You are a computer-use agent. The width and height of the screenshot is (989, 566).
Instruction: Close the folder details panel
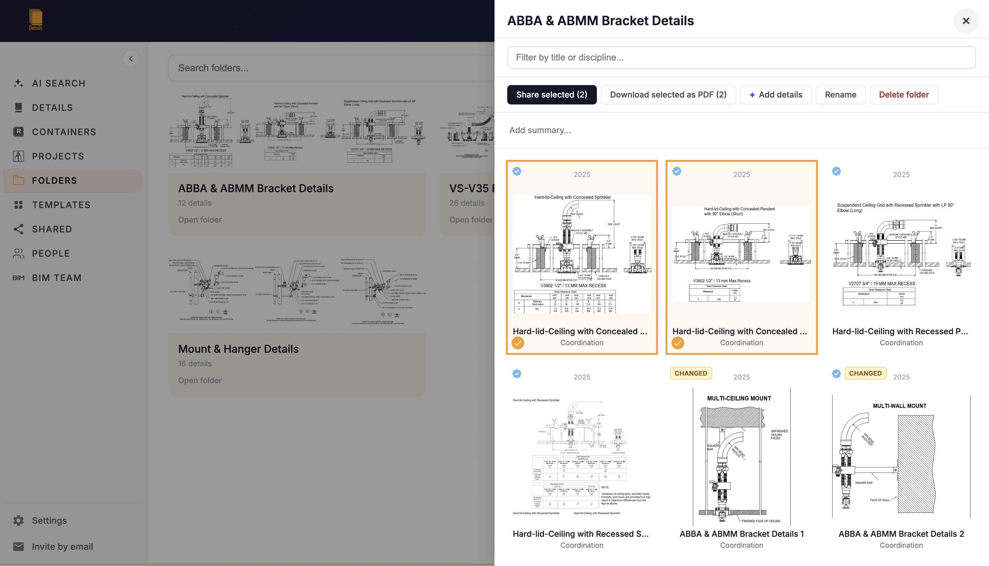point(966,21)
